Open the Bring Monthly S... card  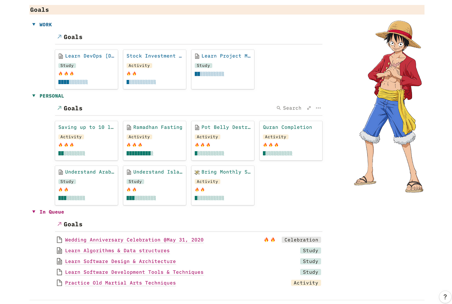[x=223, y=186]
